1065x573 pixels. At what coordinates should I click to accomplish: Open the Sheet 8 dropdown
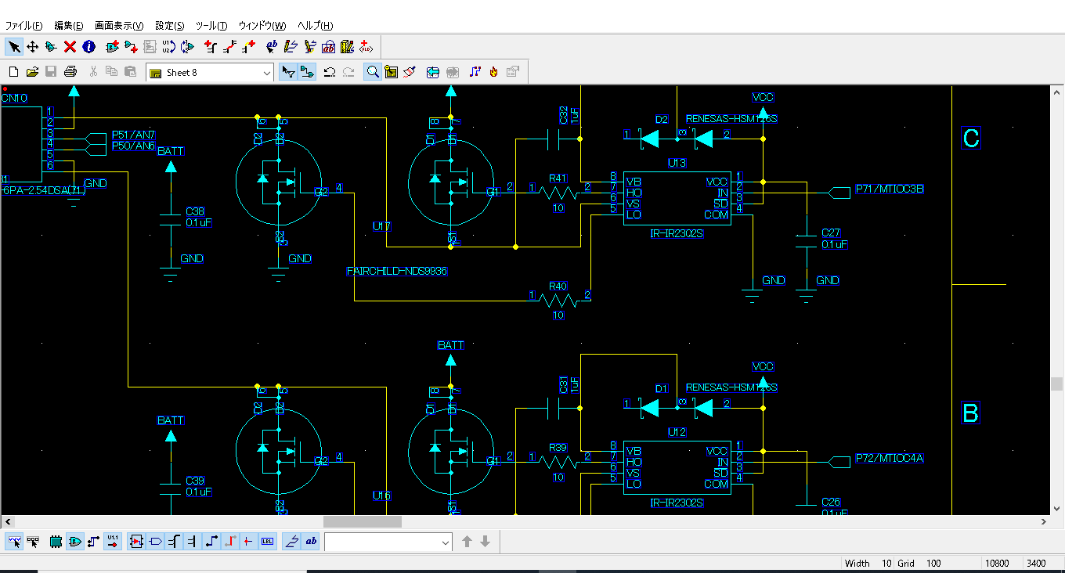click(267, 71)
